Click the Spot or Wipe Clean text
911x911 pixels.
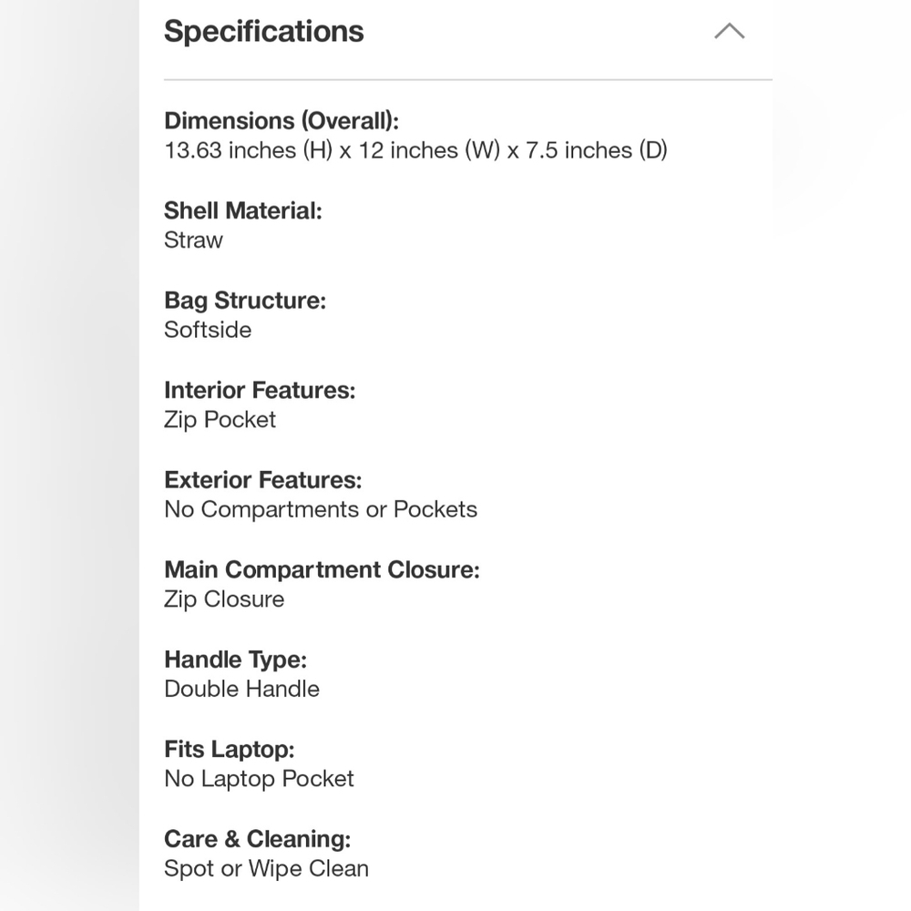(x=267, y=868)
